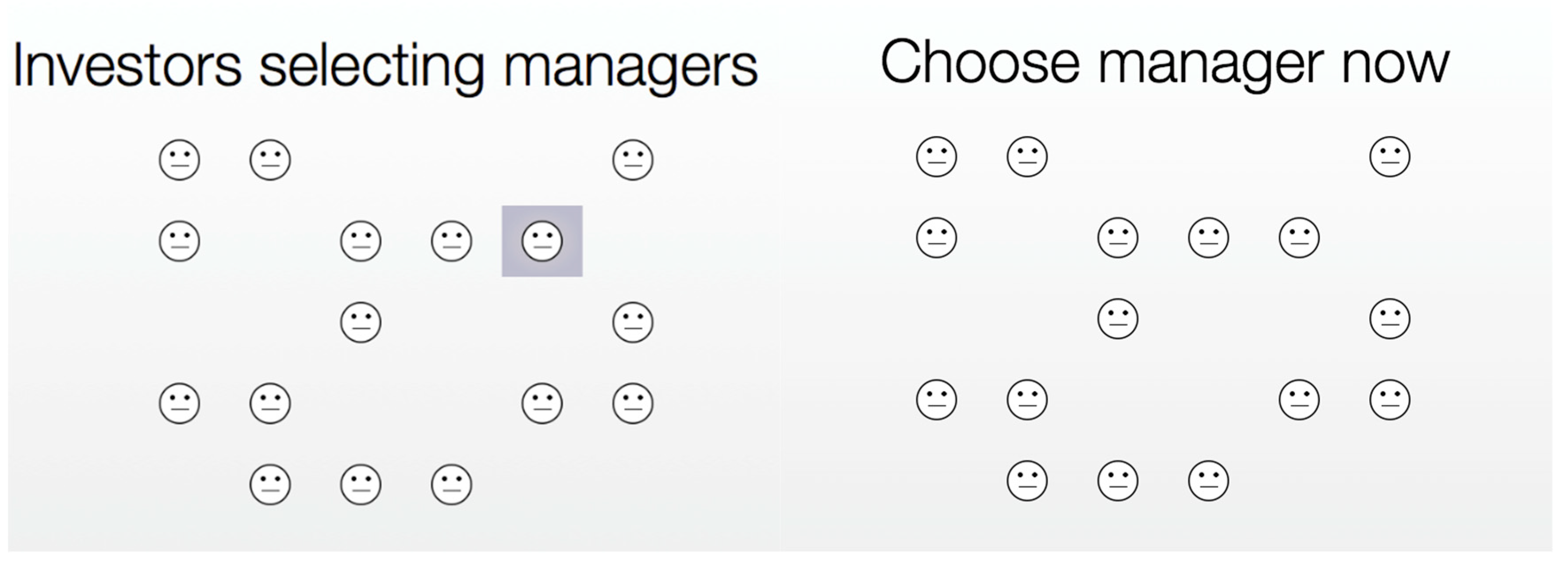
Task: Click the highlighted face in the left panel
Action: [x=542, y=241]
